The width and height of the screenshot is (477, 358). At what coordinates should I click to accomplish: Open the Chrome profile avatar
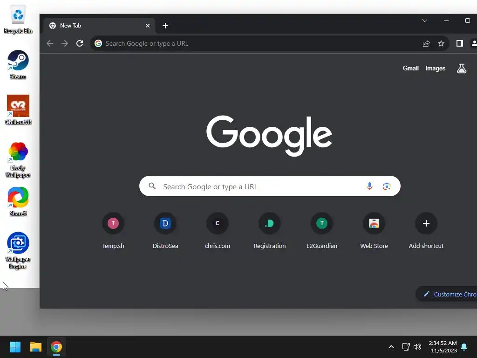474,43
